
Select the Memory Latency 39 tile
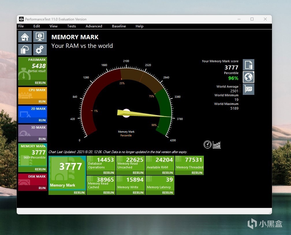pyautogui.click(x=160, y=183)
